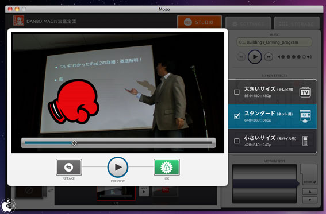Open the STORAGE tab
Image resolution: width=326 pixels, height=214 pixels.
click(x=297, y=23)
